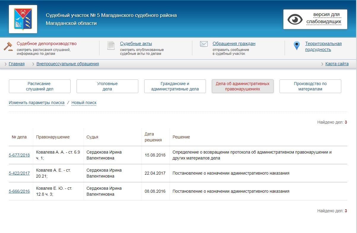This screenshot has height=233, width=357.
Task: Navigate to Главная in breadcrumb bar
Action: [x=17, y=64]
